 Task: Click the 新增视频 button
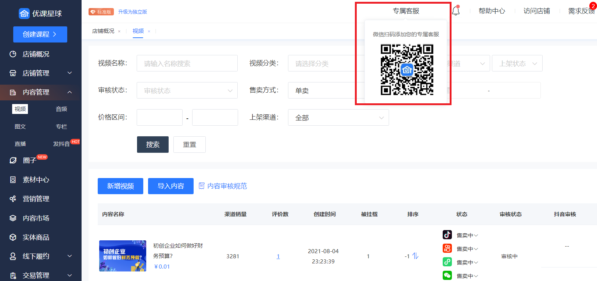[x=121, y=186]
